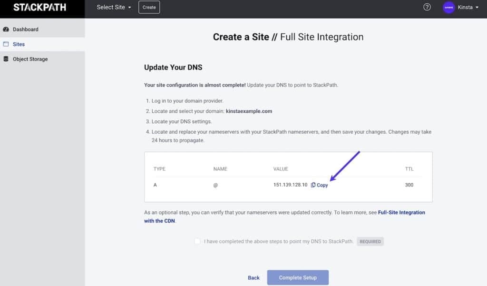
Task: Open Full-Site Integration with the CDN link
Action: point(401,213)
